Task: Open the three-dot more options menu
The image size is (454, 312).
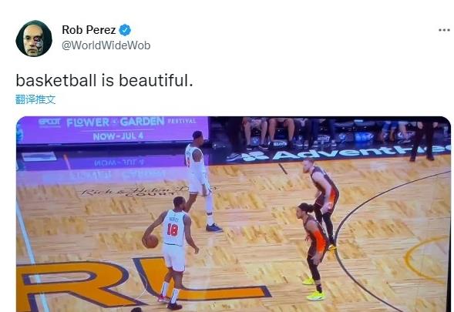Action: [x=444, y=30]
